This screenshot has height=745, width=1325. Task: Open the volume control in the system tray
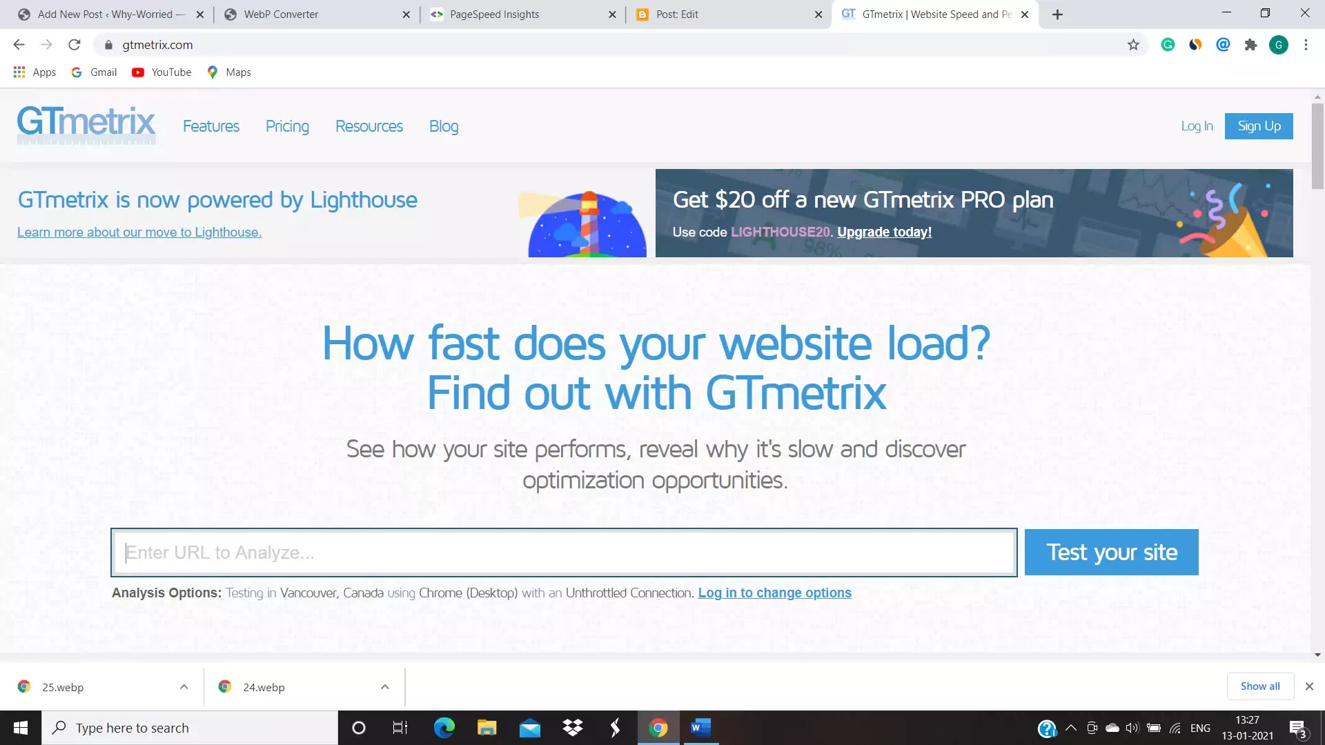pos(1132,728)
